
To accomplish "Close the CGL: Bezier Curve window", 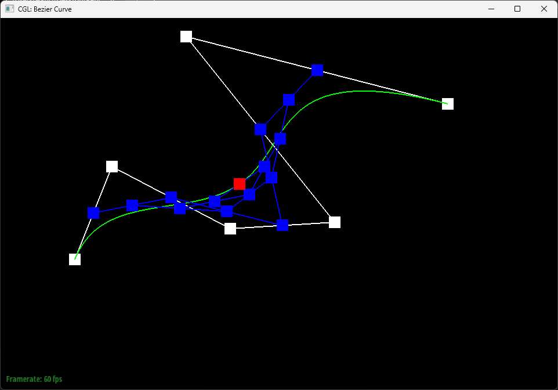I will click(x=543, y=9).
